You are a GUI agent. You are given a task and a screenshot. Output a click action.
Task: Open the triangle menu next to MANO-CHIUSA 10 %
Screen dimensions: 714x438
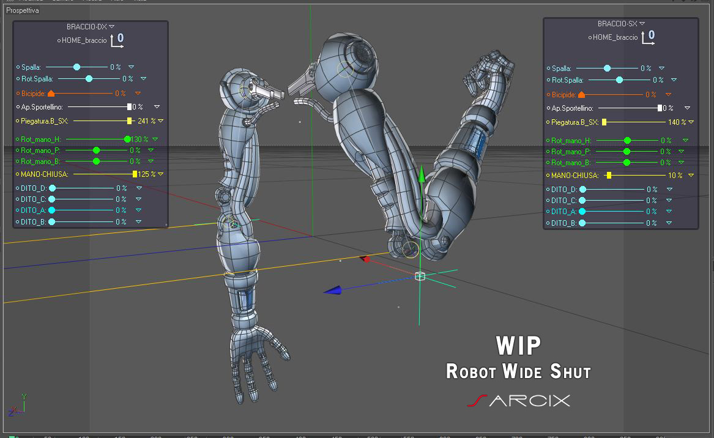691,176
